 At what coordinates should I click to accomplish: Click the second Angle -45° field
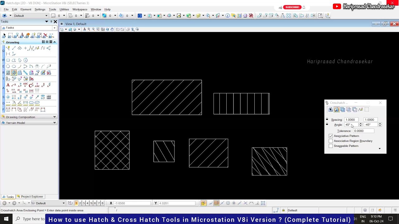[x=371, y=125]
